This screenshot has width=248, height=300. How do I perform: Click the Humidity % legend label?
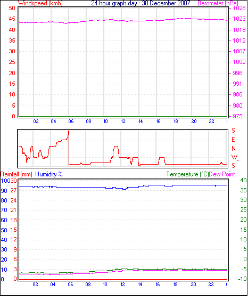pyautogui.click(x=49, y=174)
